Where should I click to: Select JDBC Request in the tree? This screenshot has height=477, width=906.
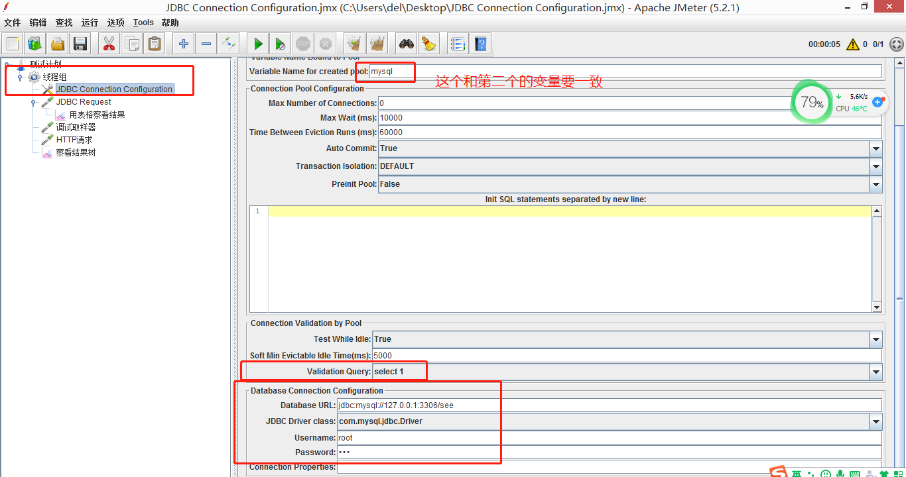click(83, 102)
